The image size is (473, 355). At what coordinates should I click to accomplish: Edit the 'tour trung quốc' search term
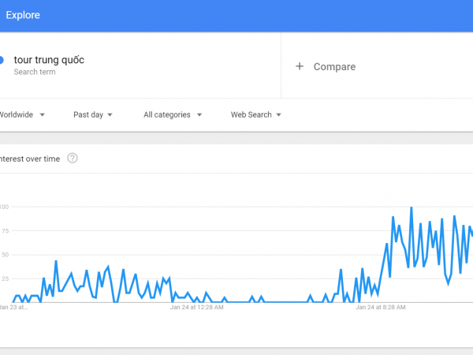coord(49,60)
